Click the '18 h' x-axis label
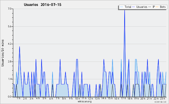The image size is (169, 104). pos(130,98)
